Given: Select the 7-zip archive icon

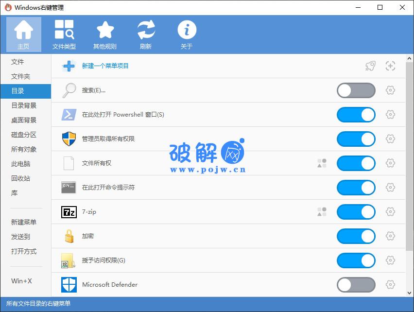Looking at the screenshot, I should tap(69, 212).
